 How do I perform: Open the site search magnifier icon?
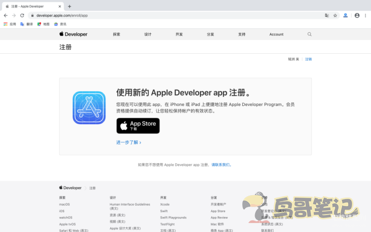point(309,34)
